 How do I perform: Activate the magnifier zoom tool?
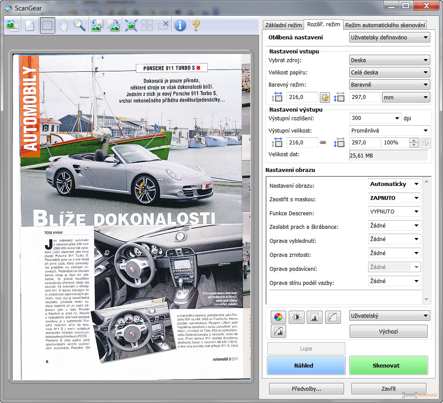click(x=79, y=25)
